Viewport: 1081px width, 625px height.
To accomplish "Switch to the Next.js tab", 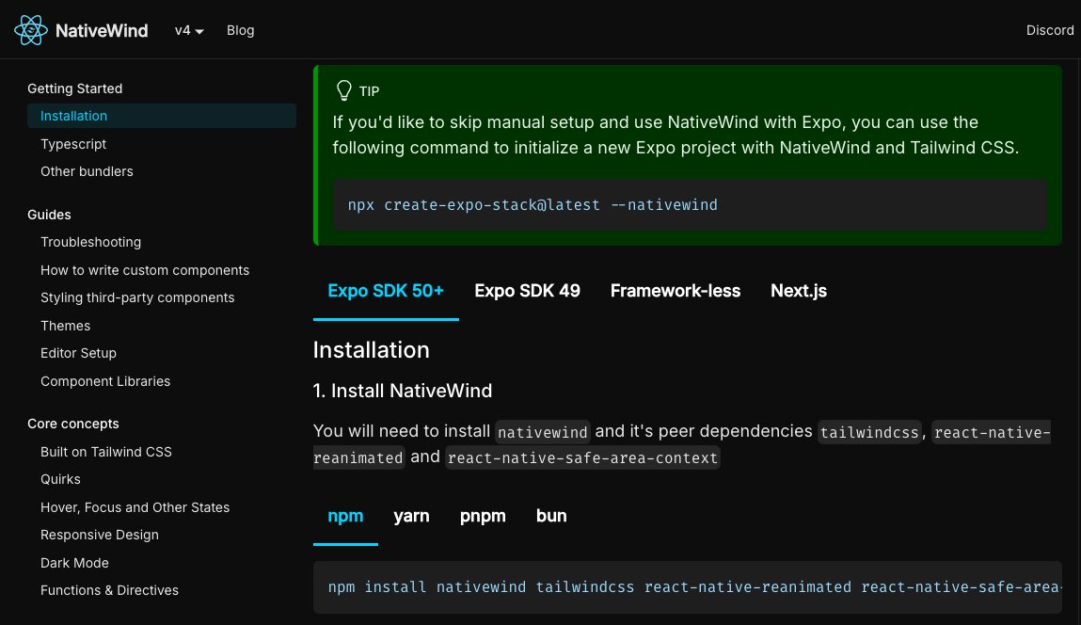I will point(799,291).
